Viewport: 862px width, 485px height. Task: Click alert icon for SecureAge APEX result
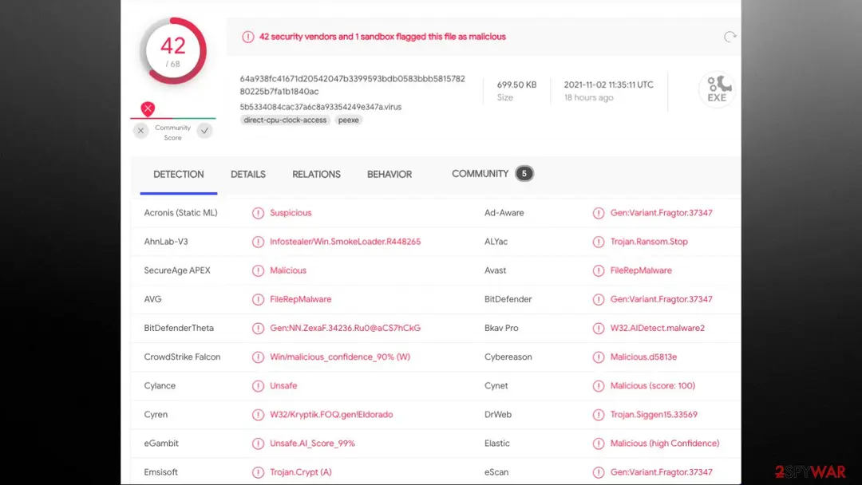coord(258,270)
